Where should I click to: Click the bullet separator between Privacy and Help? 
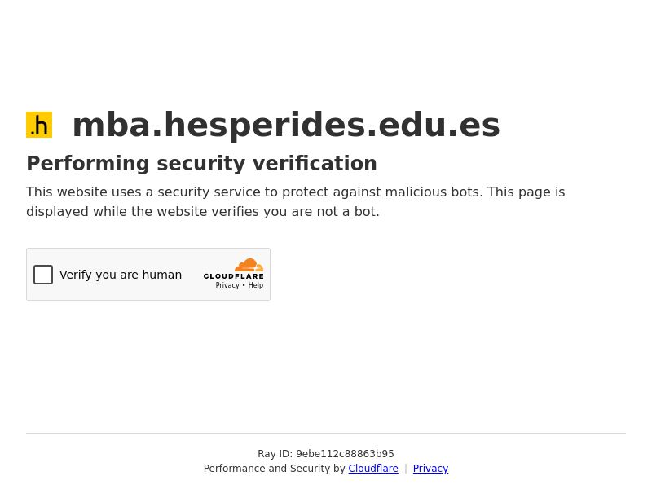tap(243, 285)
